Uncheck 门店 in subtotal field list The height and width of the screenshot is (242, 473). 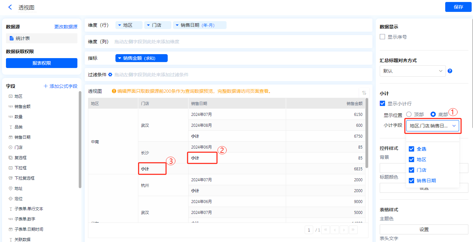pos(411,170)
